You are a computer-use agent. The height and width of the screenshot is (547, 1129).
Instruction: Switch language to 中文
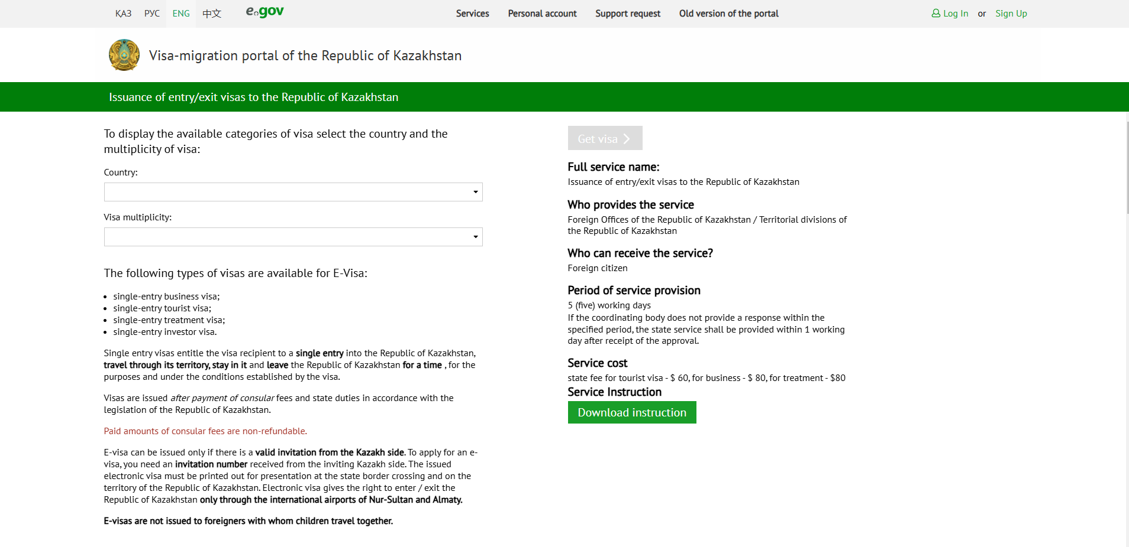pyautogui.click(x=211, y=13)
